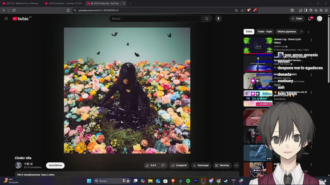Open YouTube notifications bell
The height and width of the screenshot is (185, 330).
[310, 18]
